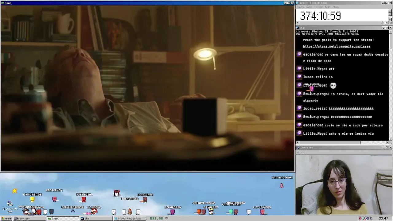Click the Game window title bar icon
This screenshot has height=221, width=393.
(2, 3)
